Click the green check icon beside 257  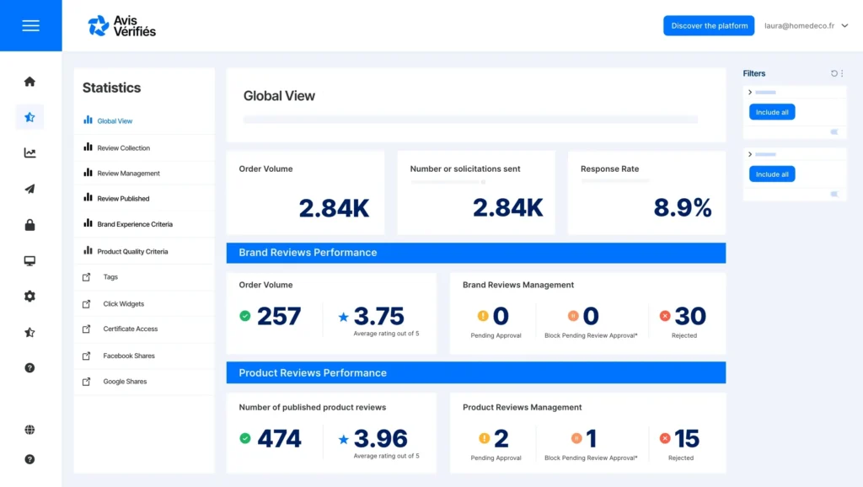click(245, 316)
